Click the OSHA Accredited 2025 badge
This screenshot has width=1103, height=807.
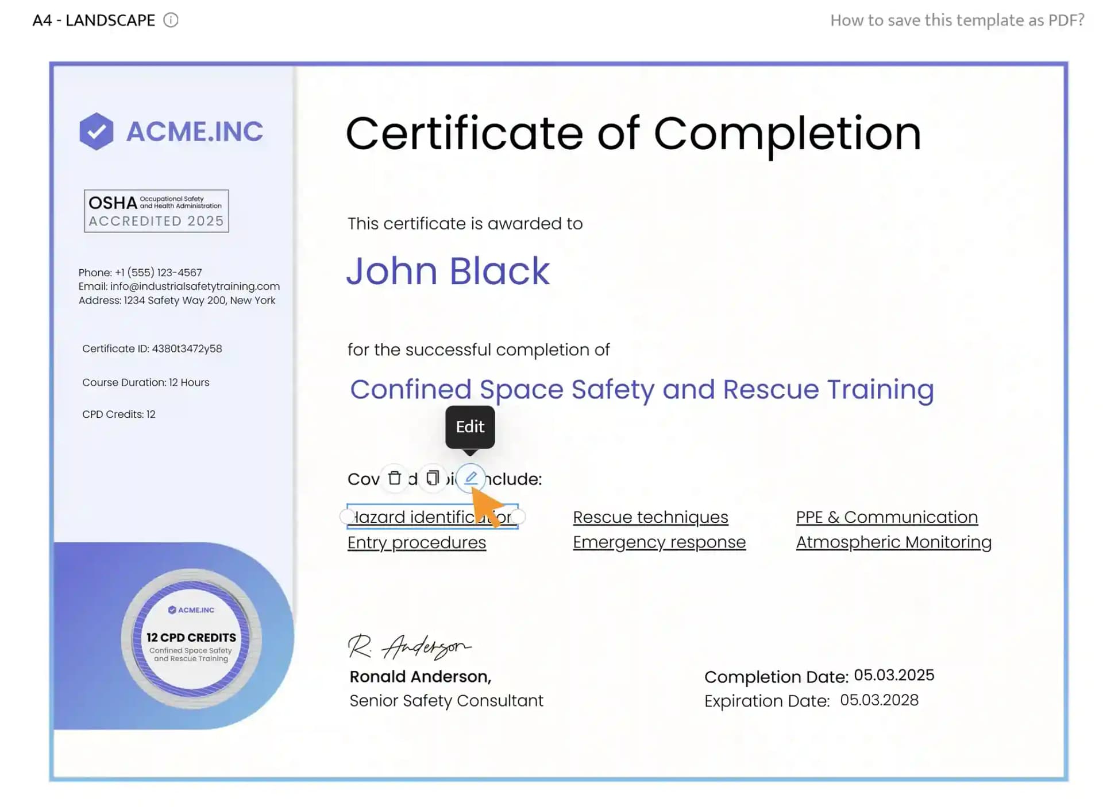[157, 209]
